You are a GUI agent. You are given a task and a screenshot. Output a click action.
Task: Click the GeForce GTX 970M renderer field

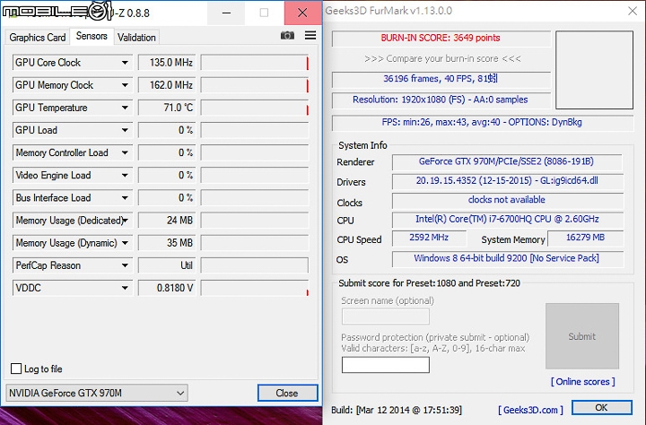507,162
